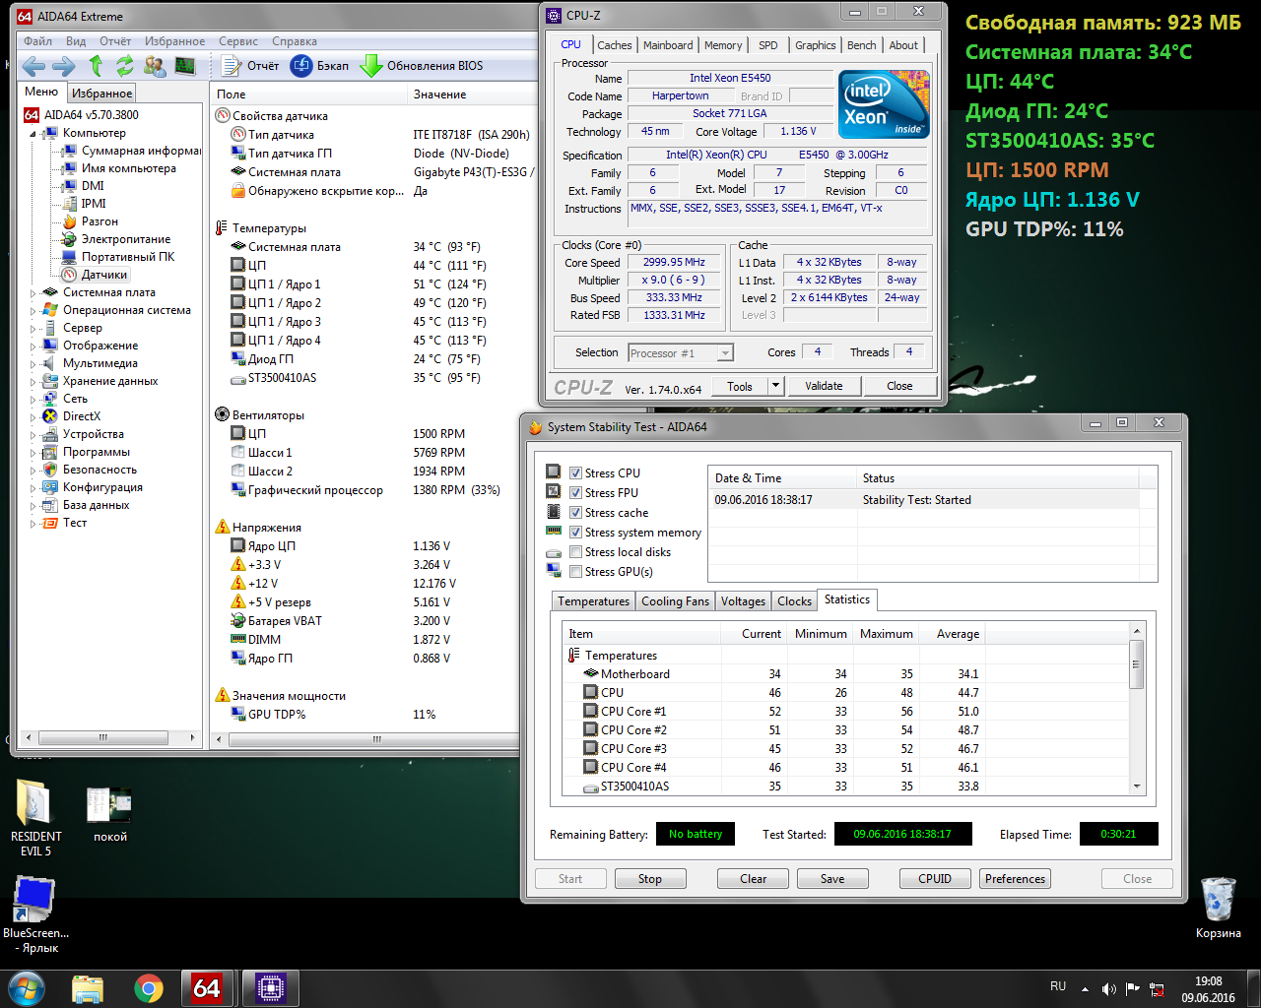Switch to AIDA64 via its taskbar icon
This screenshot has width=1261, height=1008.
point(207,987)
